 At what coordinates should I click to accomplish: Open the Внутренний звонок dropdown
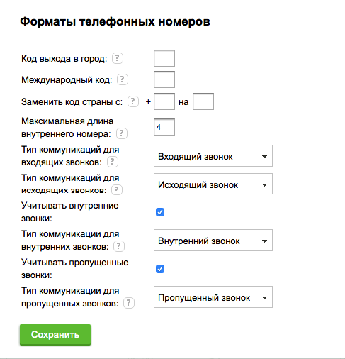(x=213, y=241)
